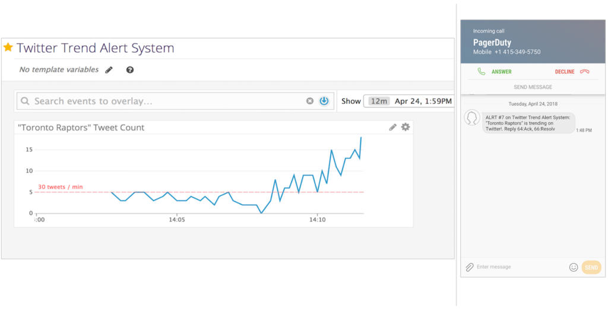Open help via the question mark icon

[x=130, y=70]
